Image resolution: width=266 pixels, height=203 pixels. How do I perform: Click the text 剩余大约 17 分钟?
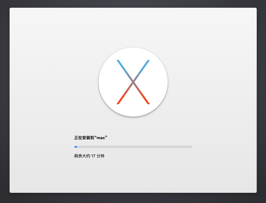[x=89, y=156]
